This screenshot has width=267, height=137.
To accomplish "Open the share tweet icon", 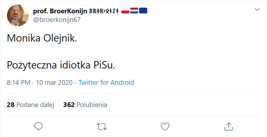I will (228, 126).
